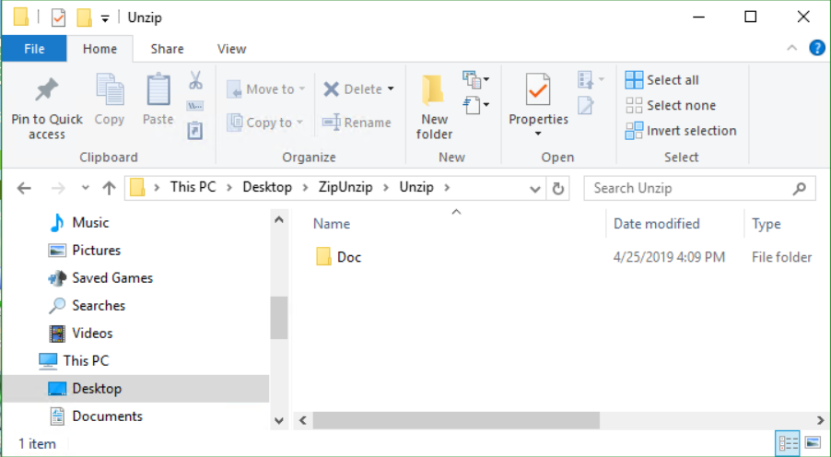This screenshot has height=457, width=831.
Task: Switch to the View tab
Action: pos(231,49)
